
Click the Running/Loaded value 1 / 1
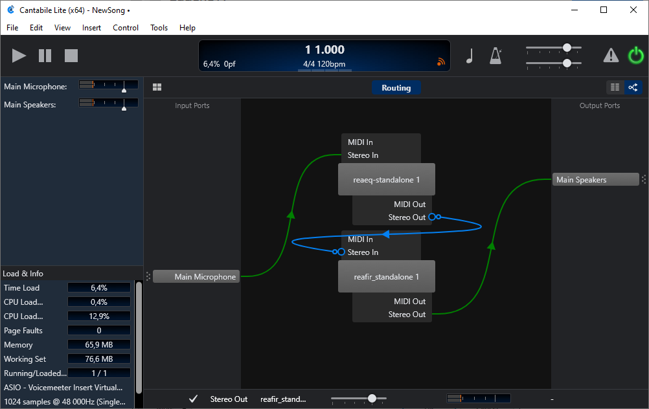coord(99,373)
